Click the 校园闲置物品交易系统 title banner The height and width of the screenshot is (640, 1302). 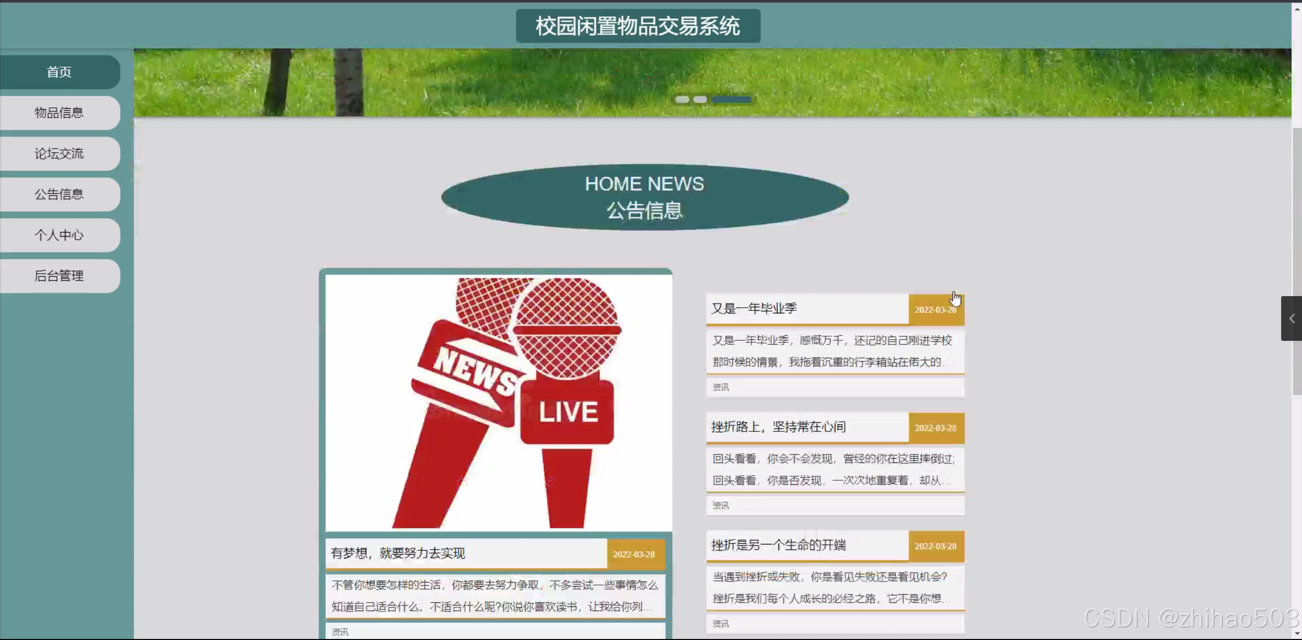click(638, 26)
